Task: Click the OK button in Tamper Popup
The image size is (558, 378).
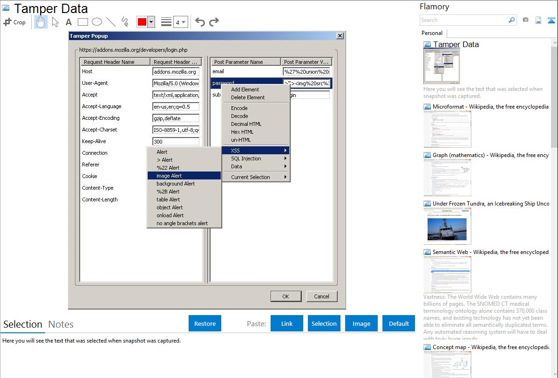Action: (286, 296)
